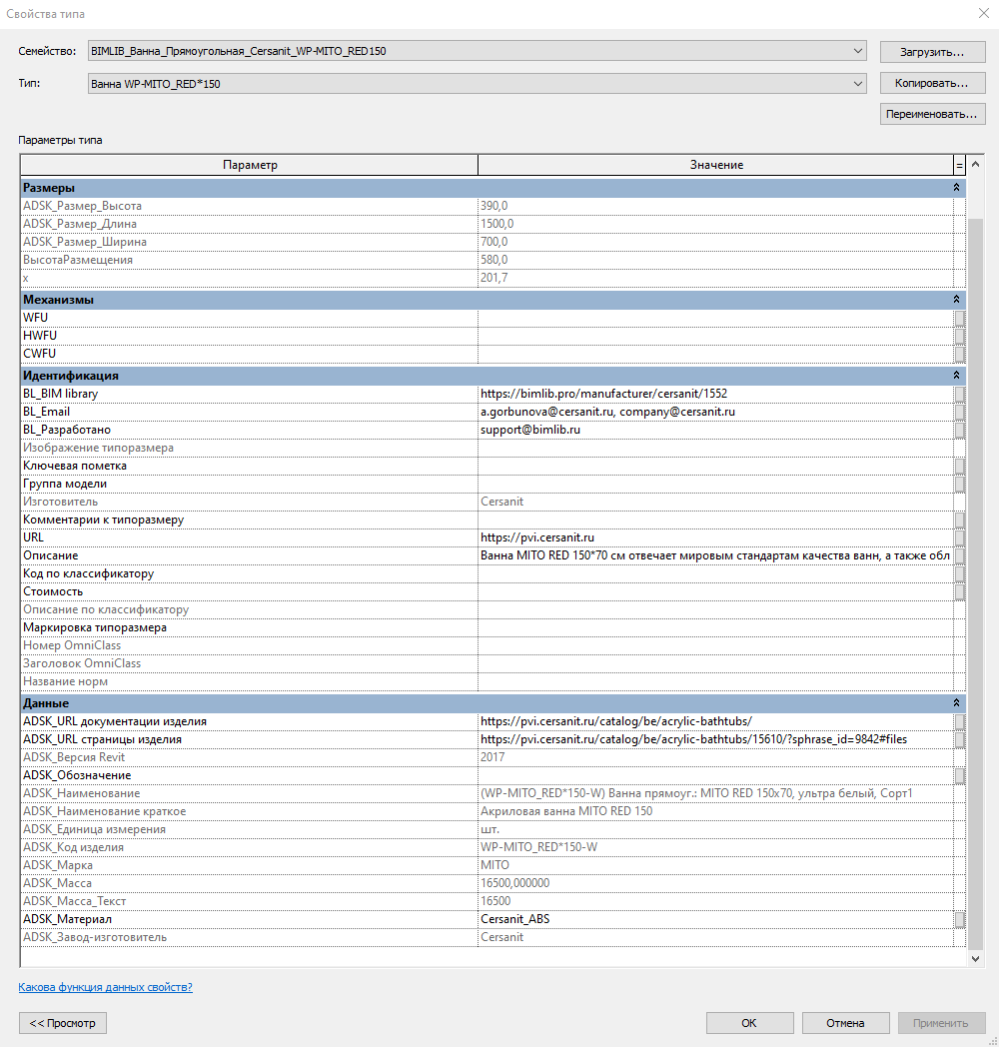Open the Семейство family dropdown

pyautogui.click(x=858, y=51)
